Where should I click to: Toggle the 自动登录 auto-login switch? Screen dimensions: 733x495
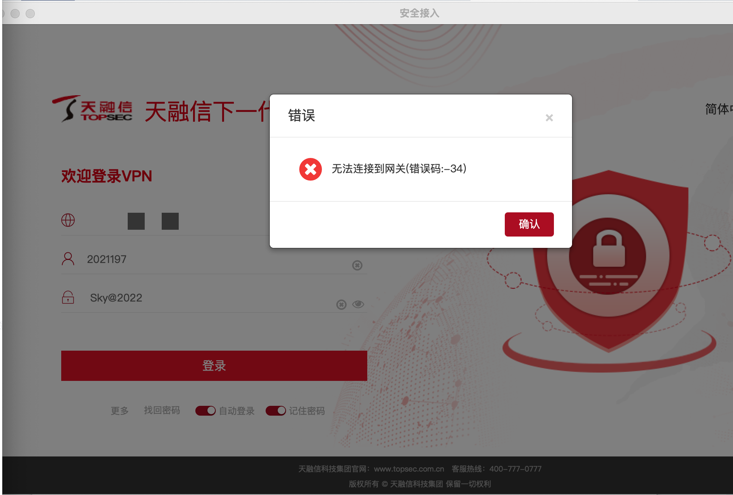click(x=204, y=410)
